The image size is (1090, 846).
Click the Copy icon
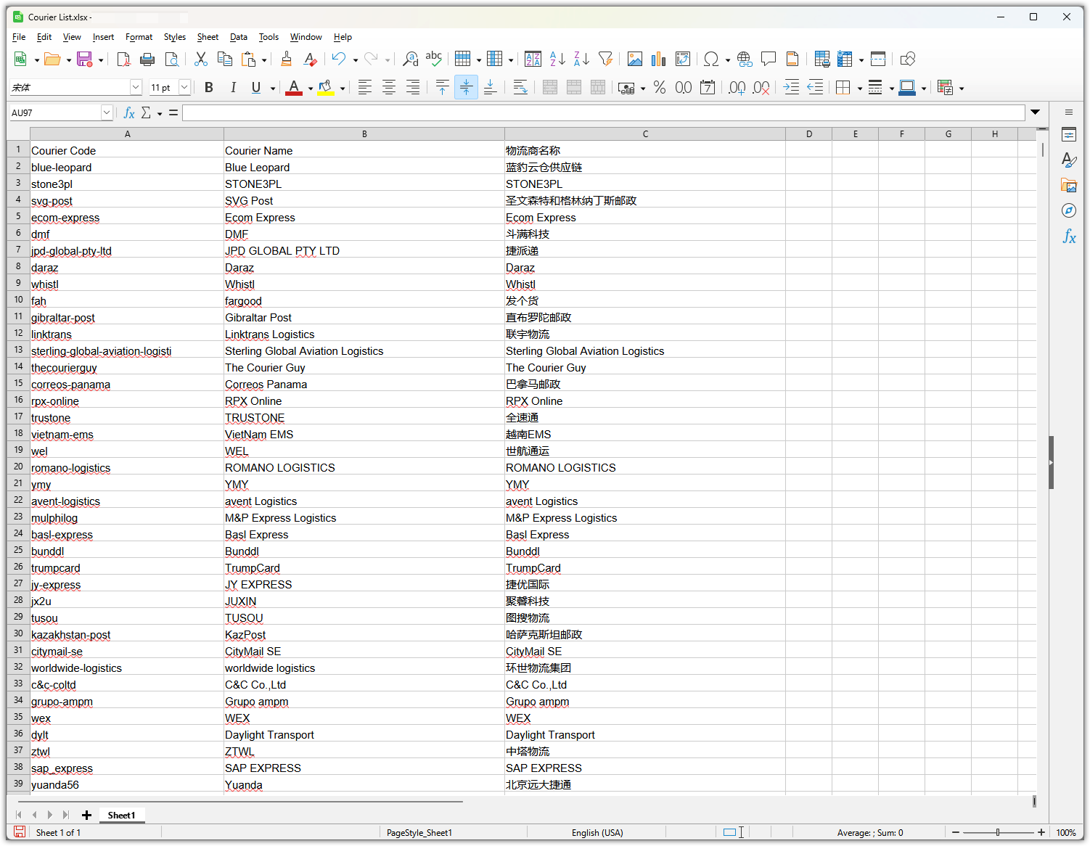click(225, 59)
